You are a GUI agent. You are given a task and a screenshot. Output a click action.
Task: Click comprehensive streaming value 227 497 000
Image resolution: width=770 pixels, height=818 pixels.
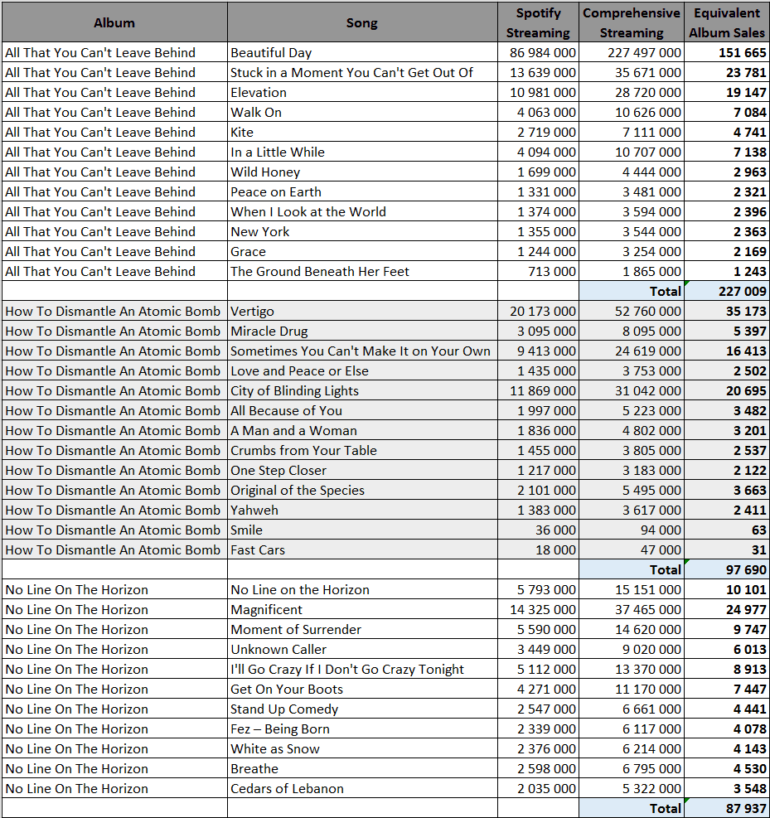pyautogui.click(x=632, y=52)
